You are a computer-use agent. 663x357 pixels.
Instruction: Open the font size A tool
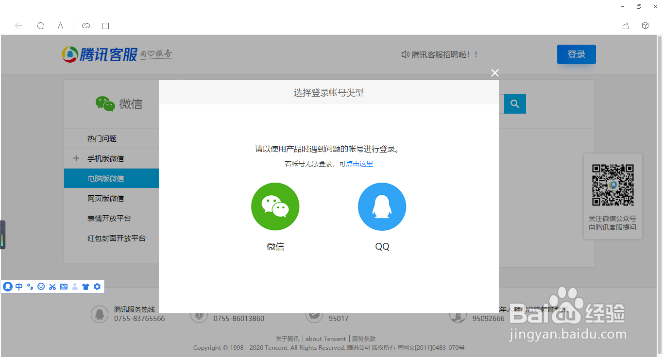[60, 26]
